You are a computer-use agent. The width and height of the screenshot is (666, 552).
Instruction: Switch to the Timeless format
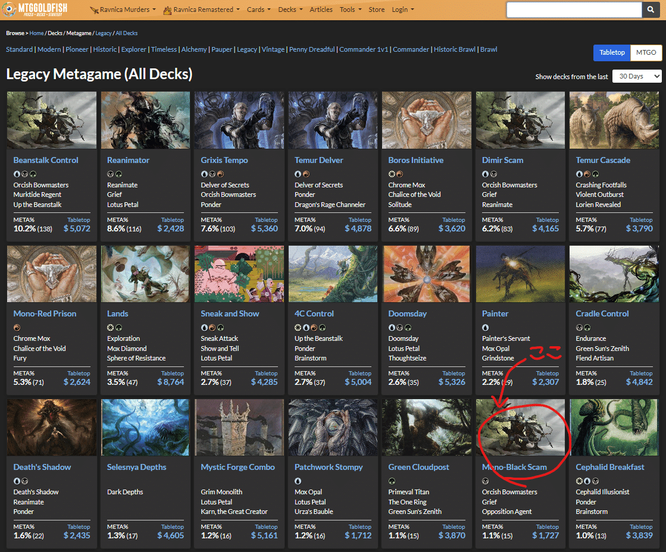(x=164, y=49)
